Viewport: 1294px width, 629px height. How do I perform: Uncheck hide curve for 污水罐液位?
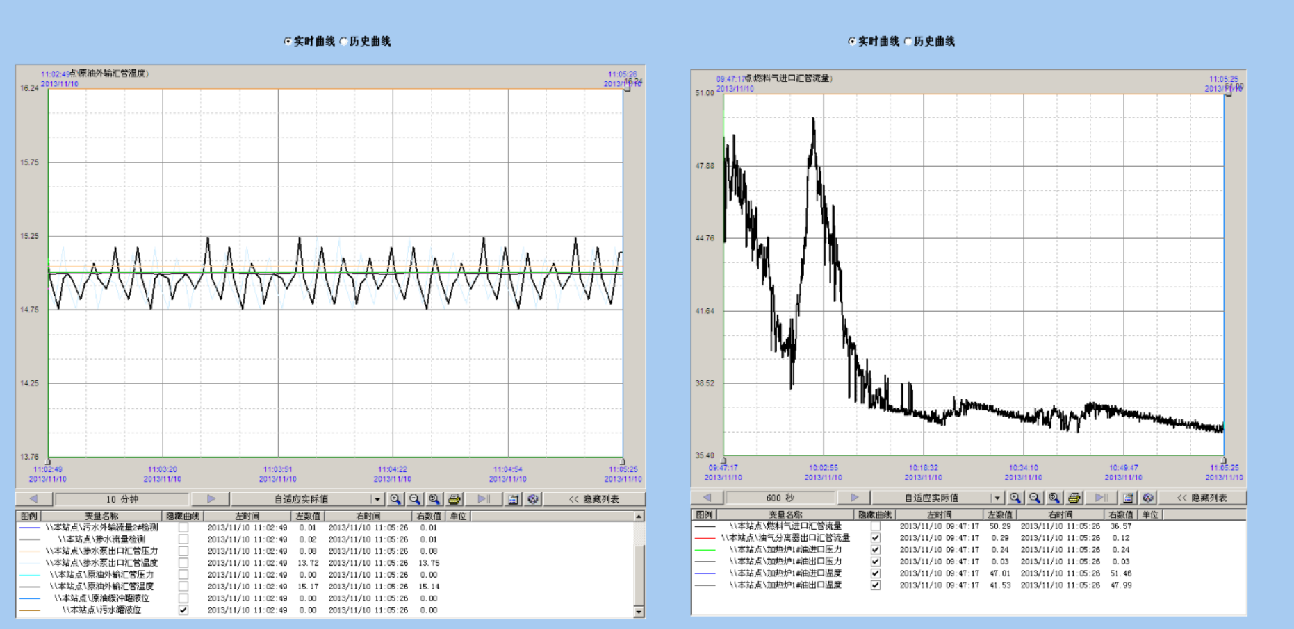point(183,610)
